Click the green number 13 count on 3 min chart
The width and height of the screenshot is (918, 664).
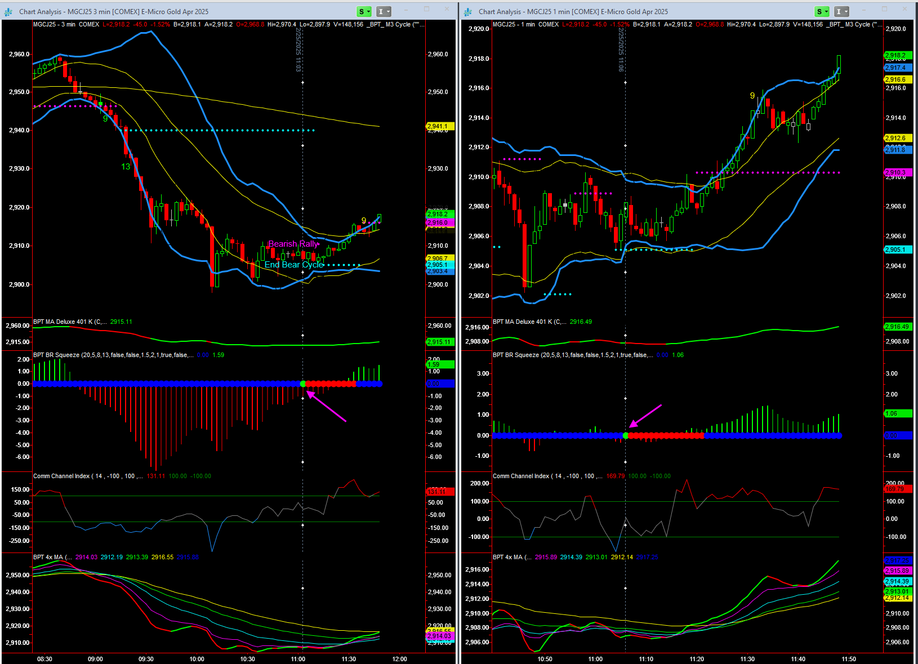126,167
